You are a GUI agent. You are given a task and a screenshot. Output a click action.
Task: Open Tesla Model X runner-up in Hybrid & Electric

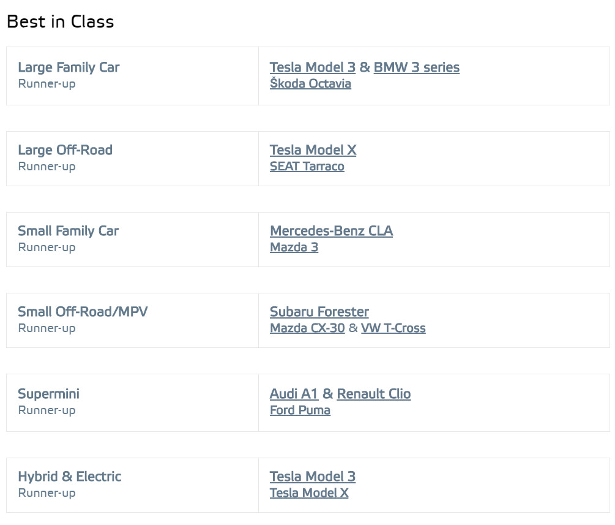pyautogui.click(x=309, y=493)
